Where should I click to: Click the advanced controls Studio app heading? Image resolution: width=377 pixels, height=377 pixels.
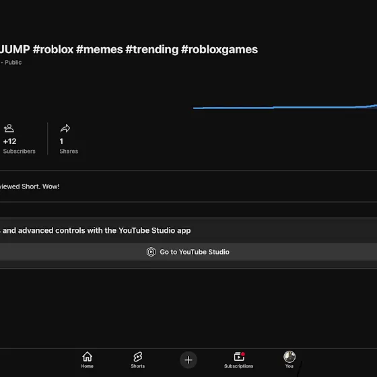[95, 230]
